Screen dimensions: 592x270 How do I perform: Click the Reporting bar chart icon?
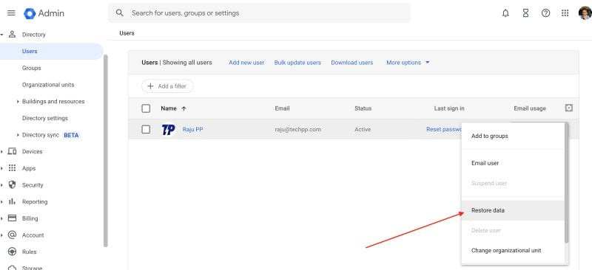12,201
